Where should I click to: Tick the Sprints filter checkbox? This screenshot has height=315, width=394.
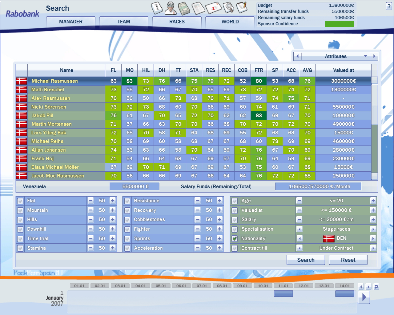[x=127, y=239]
